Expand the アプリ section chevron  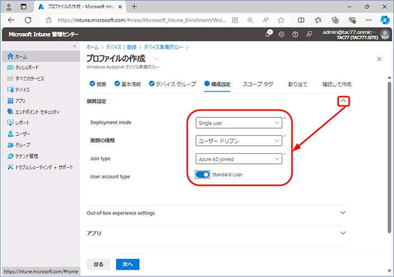[343, 233]
